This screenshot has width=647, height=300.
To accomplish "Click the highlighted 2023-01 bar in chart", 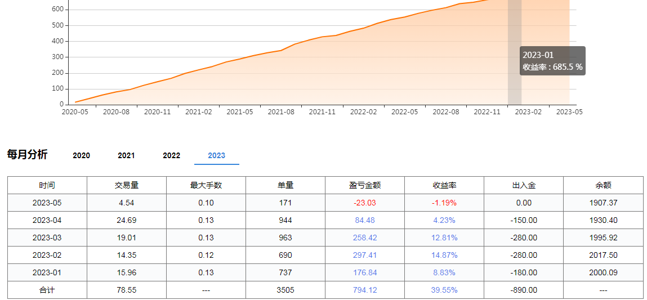I will click(x=515, y=52).
